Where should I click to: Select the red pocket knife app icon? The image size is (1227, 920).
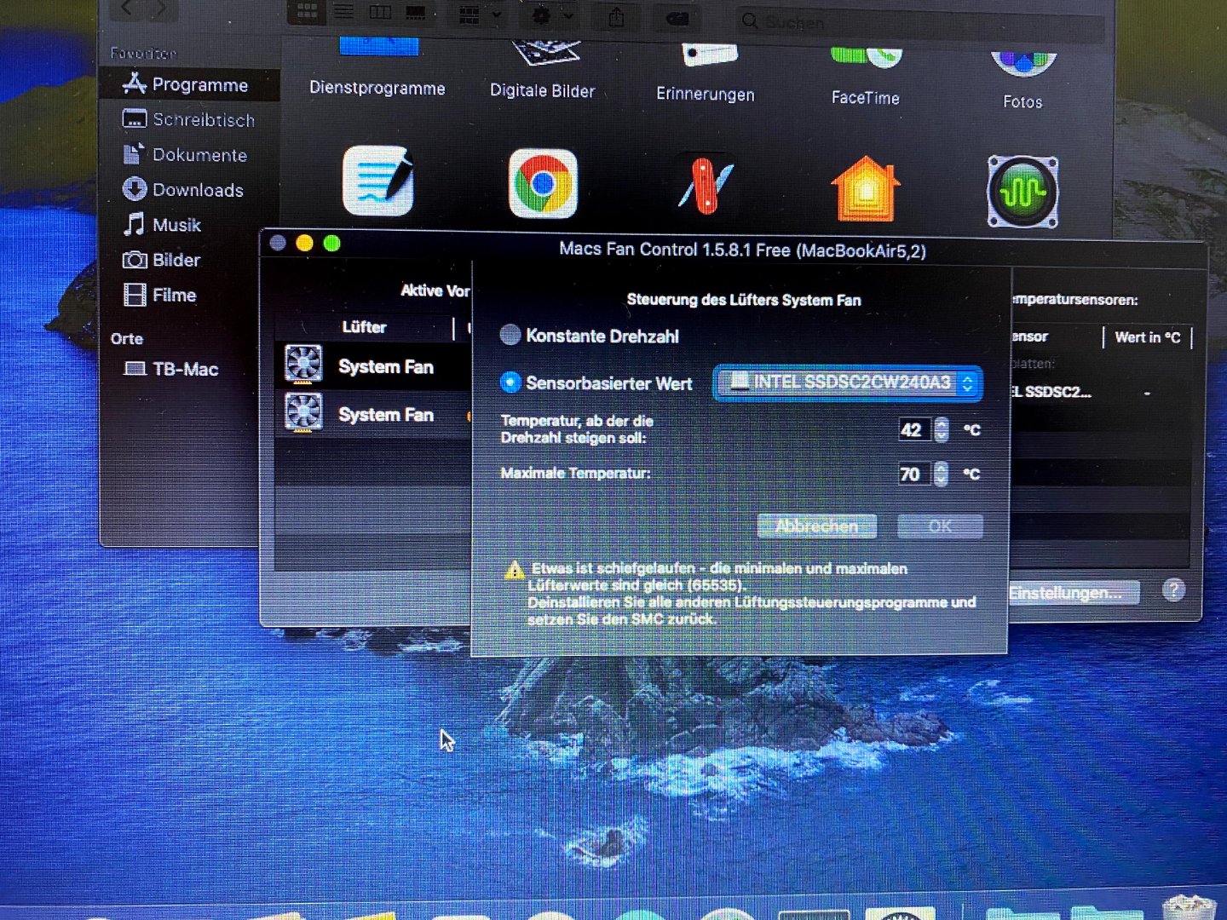[706, 184]
